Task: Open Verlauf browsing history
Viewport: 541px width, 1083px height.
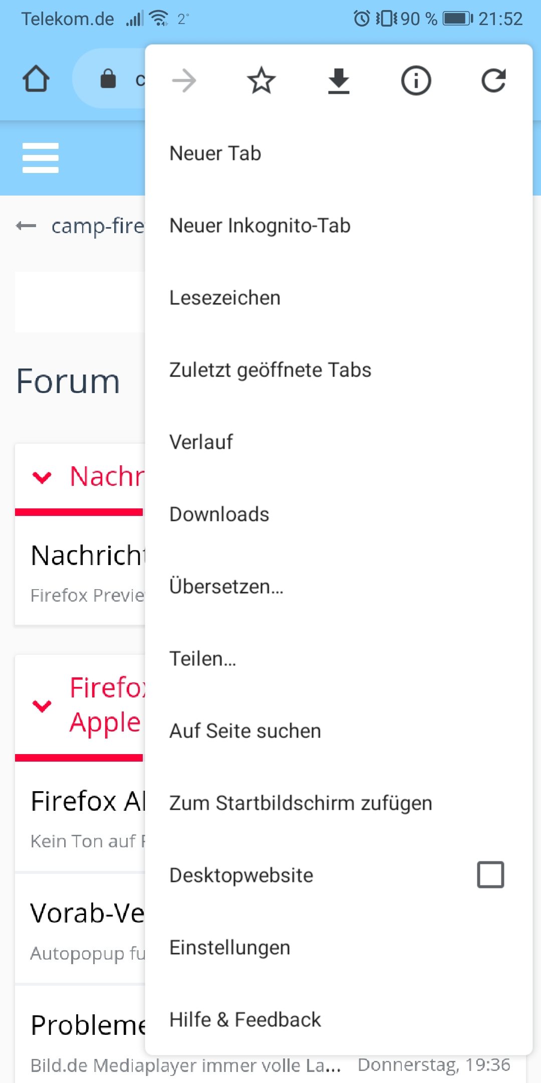Action: 201,442
